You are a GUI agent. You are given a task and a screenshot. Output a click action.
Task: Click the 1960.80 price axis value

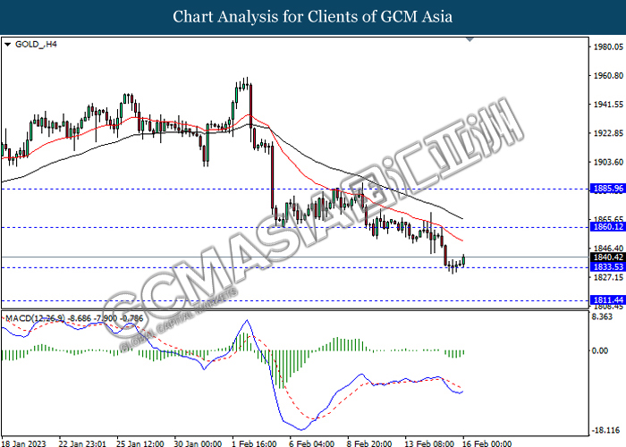[608, 75]
